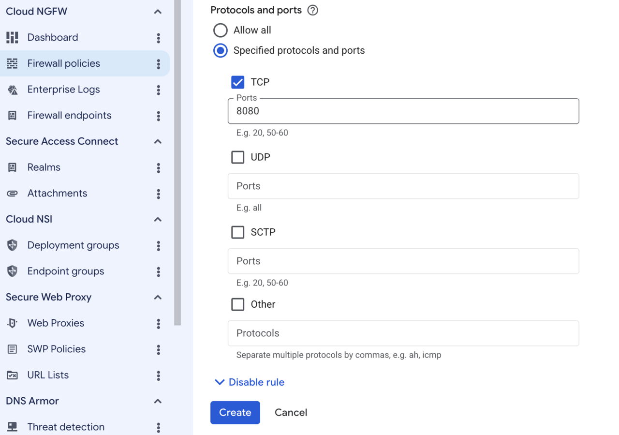Go to Dashboard in Cloud NGFW

point(53,37)
